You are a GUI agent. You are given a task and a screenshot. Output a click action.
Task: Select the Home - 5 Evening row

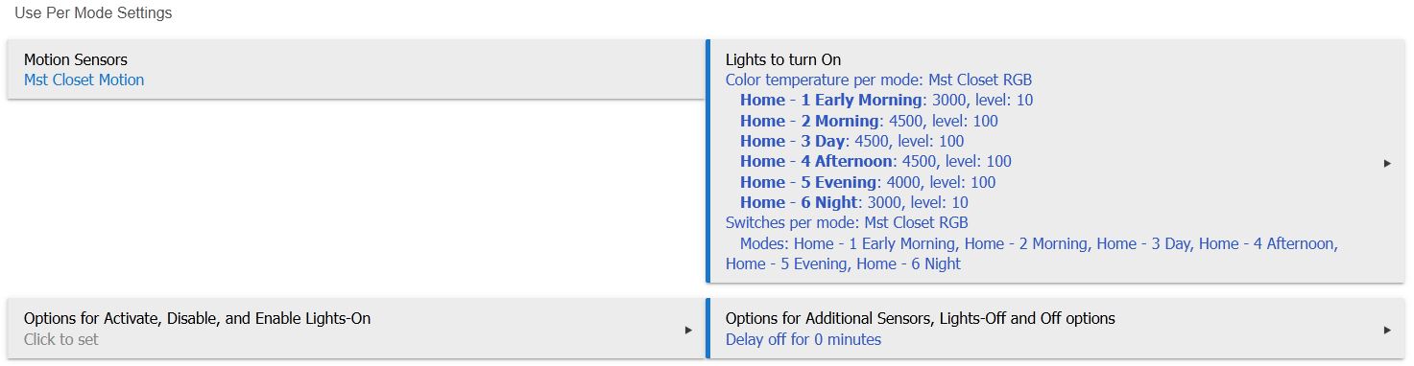pos(868,182)
